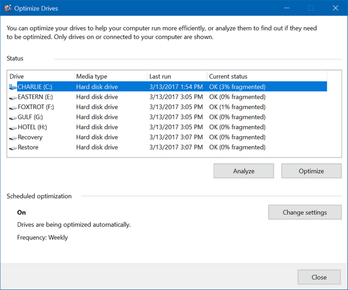Click the HOTEL (H:) drive icon
The width and height of the screenshot is (348, 290).
pos(13,128)
